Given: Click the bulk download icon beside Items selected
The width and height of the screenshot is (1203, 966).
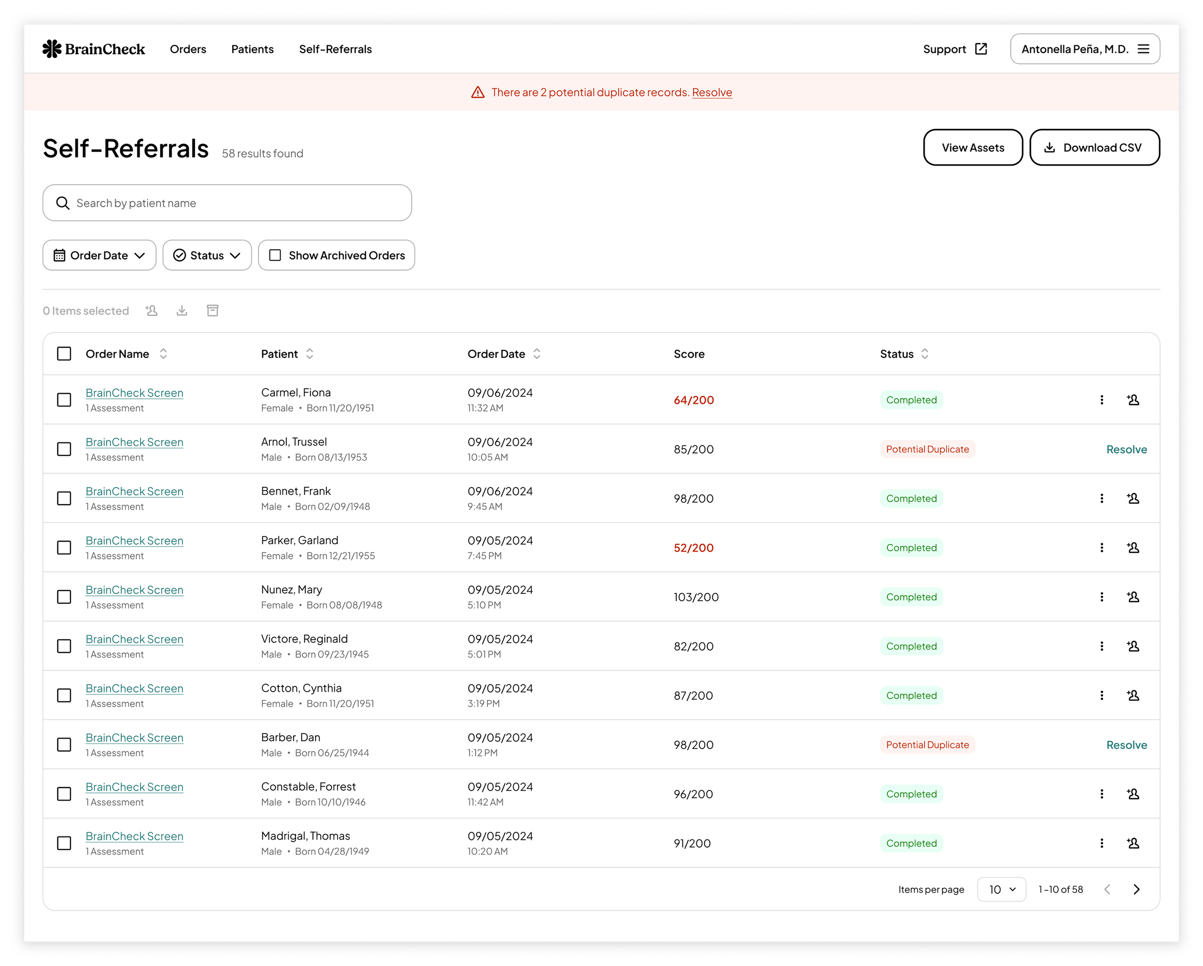Looking at the screenshot, I should click(x=182, y=311).
